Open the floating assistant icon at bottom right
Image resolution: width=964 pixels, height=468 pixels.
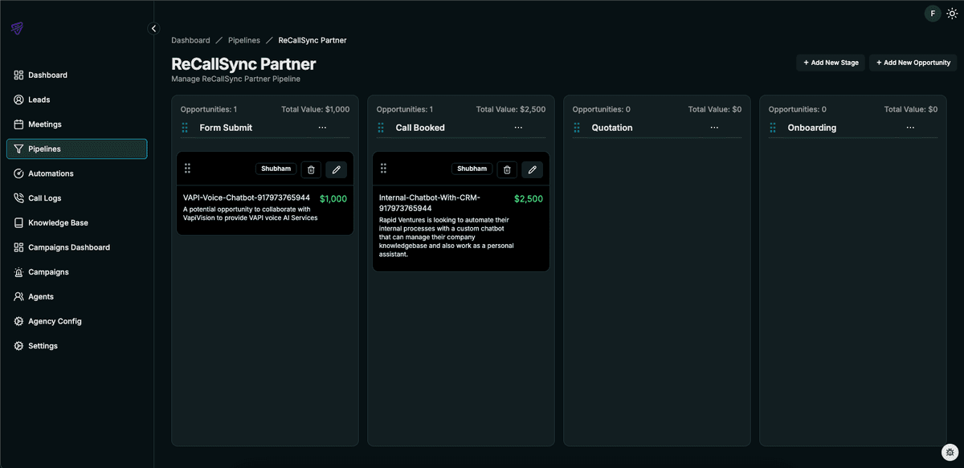[x=950, y=452]
